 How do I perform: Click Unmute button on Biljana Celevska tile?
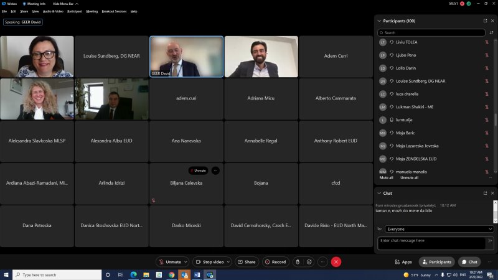point(198,170)
